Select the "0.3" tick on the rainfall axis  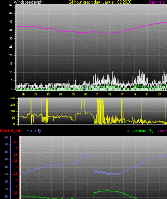pyautogui.click(x=16, y=193)
